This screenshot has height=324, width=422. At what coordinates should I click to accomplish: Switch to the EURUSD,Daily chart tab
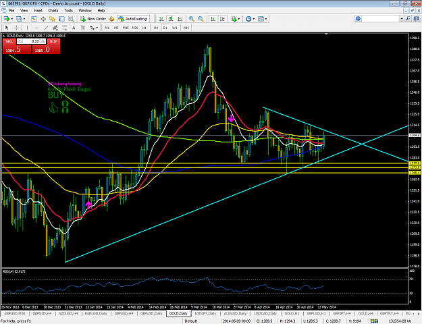96,313
